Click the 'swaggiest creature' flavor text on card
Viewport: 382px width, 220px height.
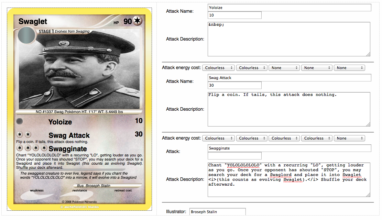78,175
